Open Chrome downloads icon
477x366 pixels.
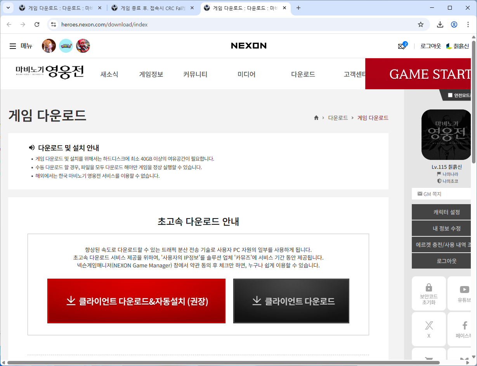tap(440, 24)
